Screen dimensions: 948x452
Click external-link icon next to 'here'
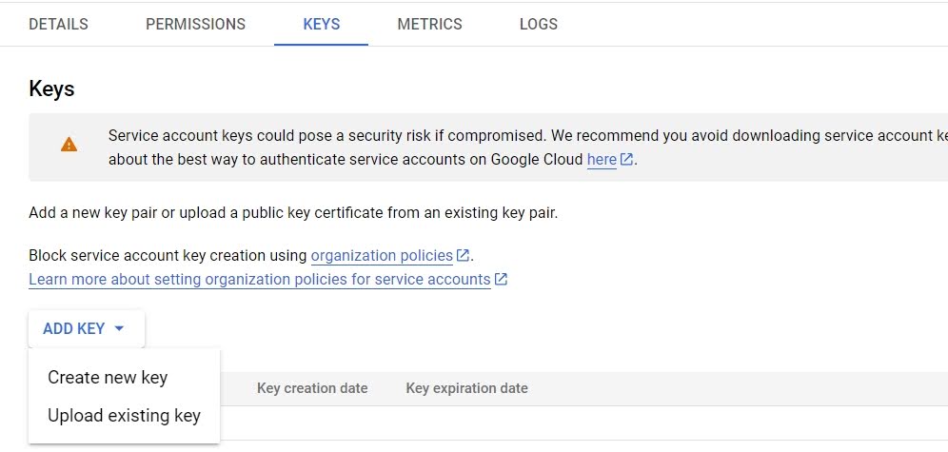tap(626, 160)
